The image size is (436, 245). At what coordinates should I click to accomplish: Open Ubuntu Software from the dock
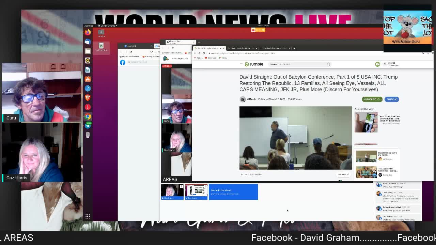click(x=88, y=79)
